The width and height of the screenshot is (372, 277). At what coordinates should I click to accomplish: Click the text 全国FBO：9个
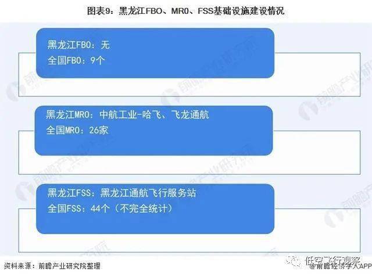(x=76, y=60)
